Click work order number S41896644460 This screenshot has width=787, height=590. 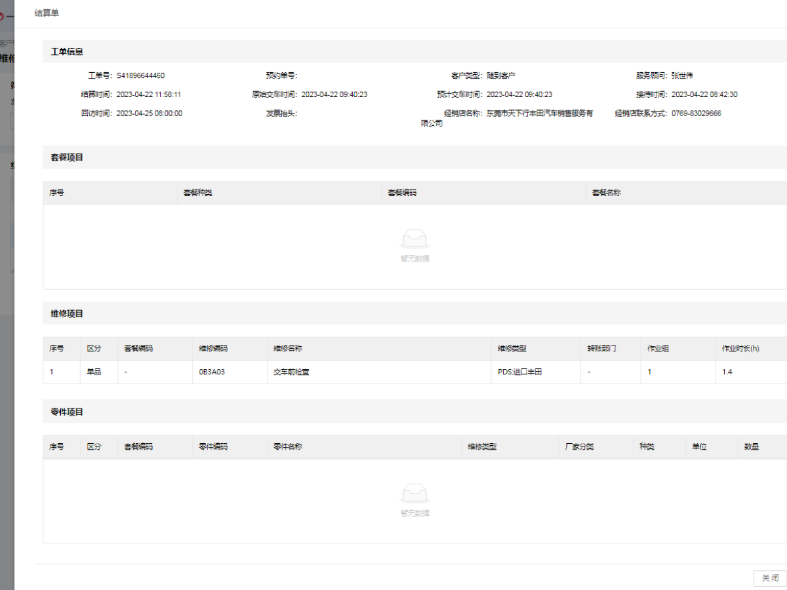(140, 75)
